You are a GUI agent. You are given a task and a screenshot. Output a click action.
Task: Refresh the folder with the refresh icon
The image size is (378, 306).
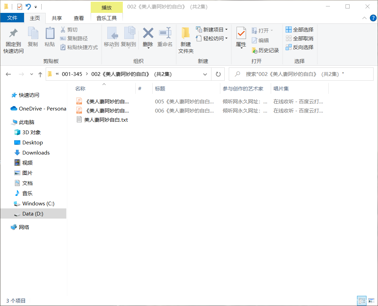tap(218, 74)
